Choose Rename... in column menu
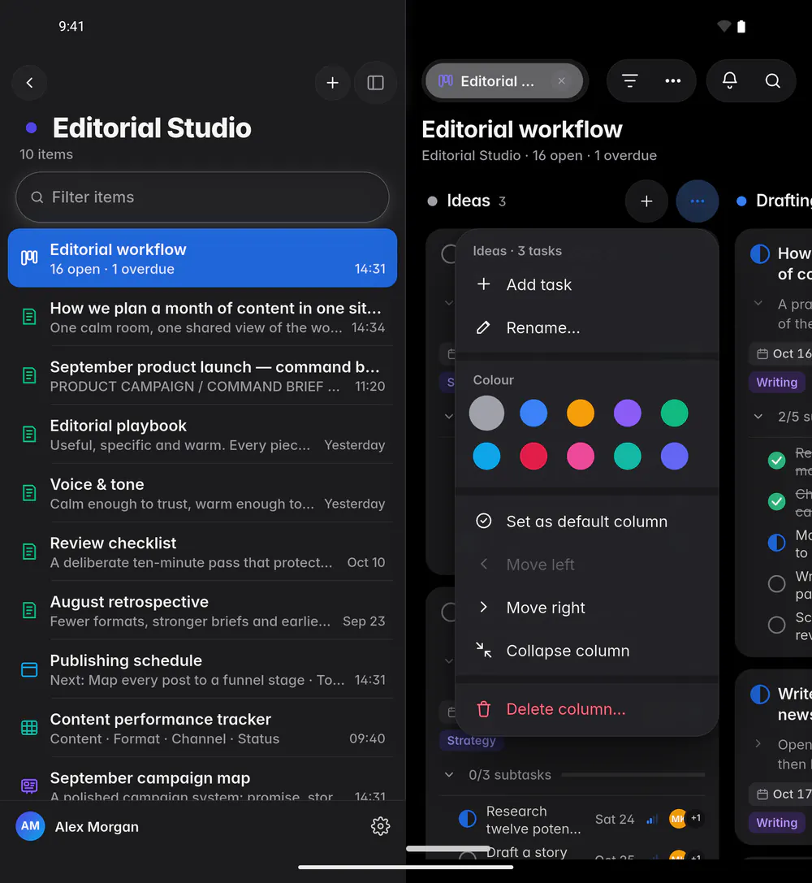 (x=587, y=327)
